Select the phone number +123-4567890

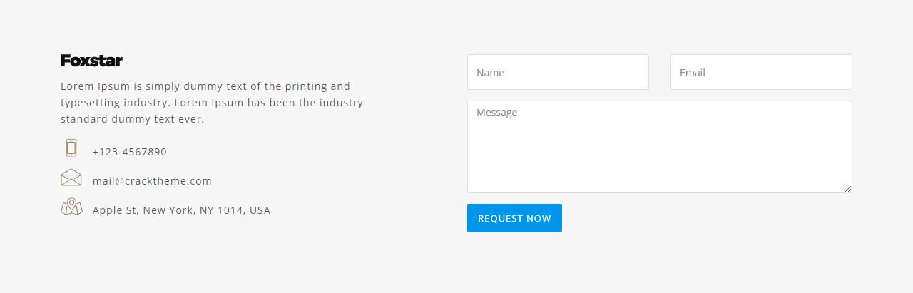130,152
